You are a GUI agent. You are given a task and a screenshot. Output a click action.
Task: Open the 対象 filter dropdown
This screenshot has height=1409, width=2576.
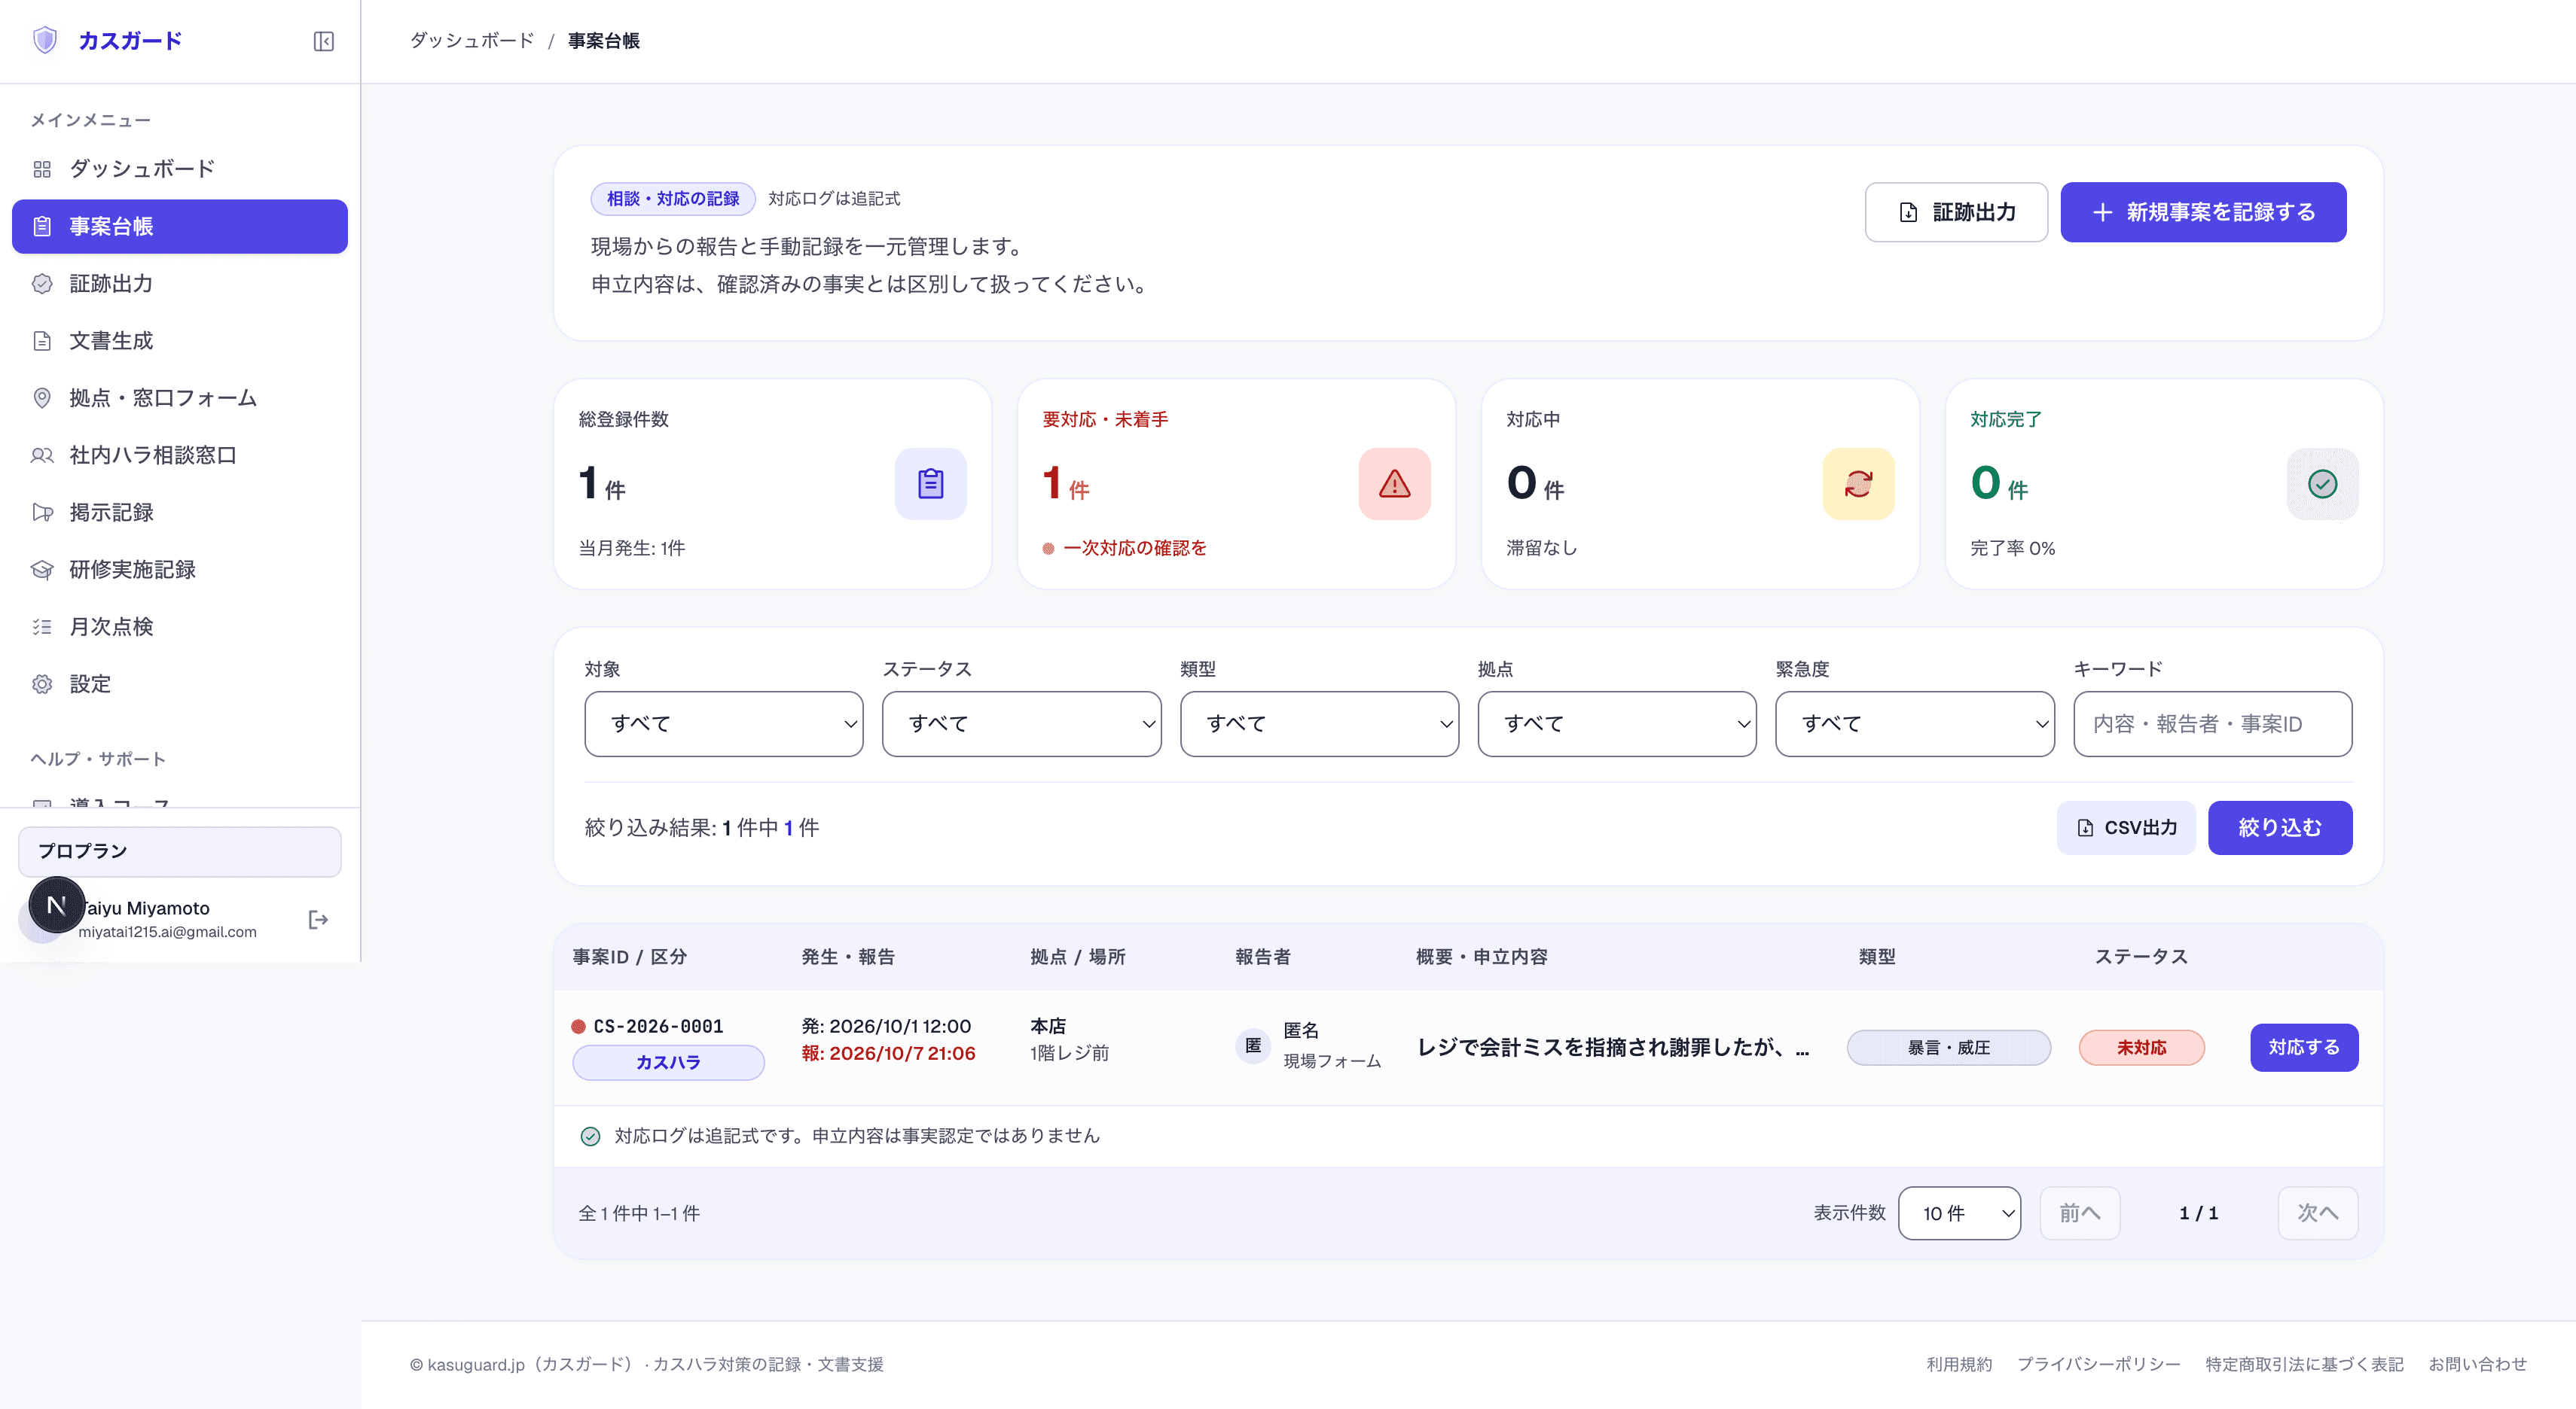723,723
